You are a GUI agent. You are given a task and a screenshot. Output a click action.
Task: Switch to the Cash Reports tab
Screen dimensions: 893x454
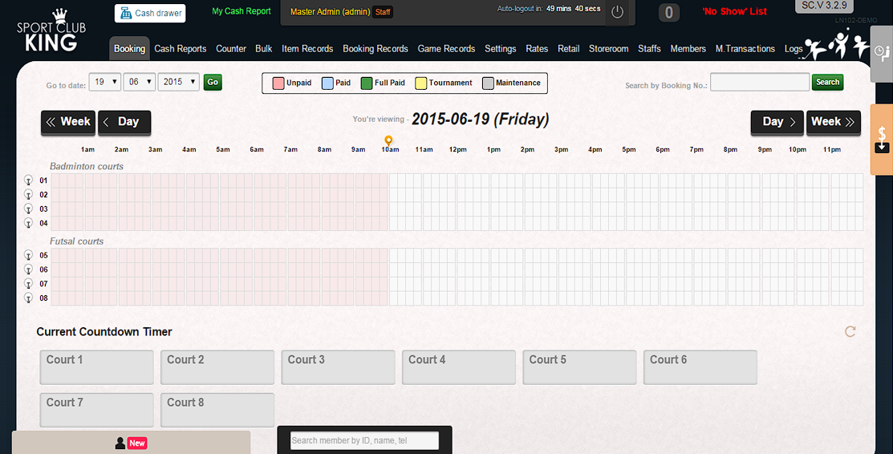coord(180,49)
